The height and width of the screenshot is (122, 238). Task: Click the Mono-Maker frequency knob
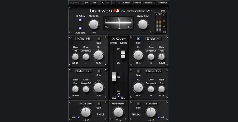(118, 112)
